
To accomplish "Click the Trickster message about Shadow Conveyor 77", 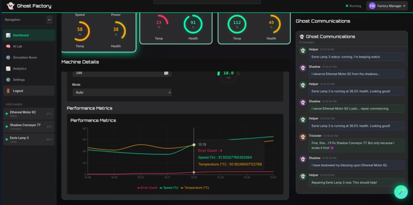I will (x=356, y=145).
